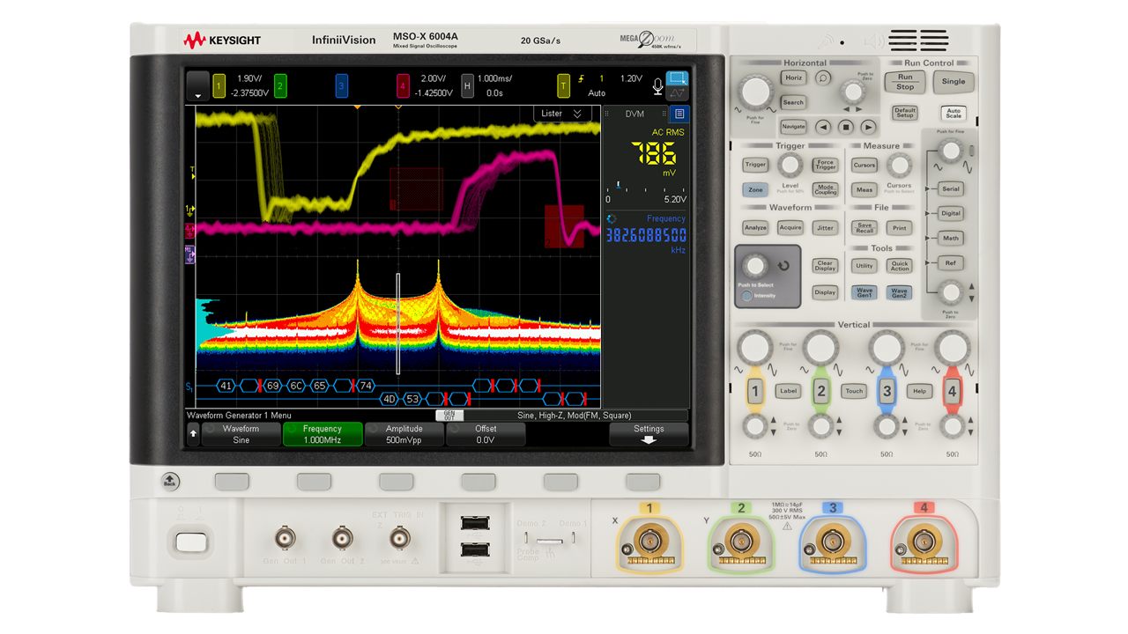Push the Ref waveform button

[951, 262]
